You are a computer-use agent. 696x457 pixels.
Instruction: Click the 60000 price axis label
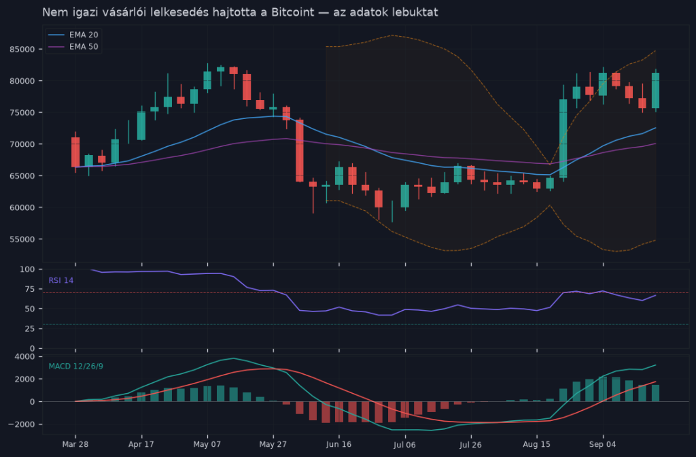(22, 207)
